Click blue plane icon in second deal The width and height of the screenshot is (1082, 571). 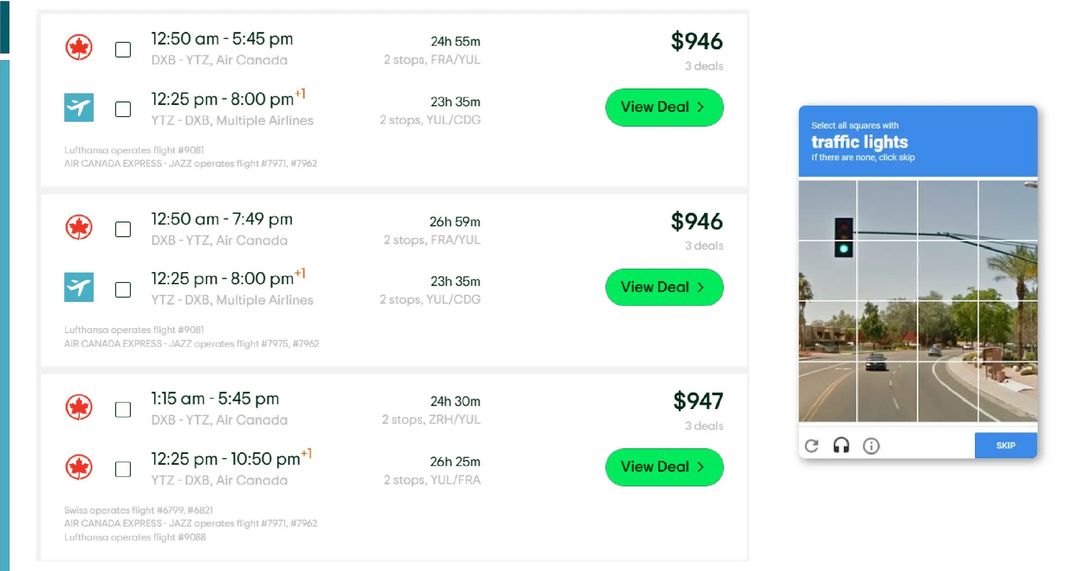[x=79, y=287]
